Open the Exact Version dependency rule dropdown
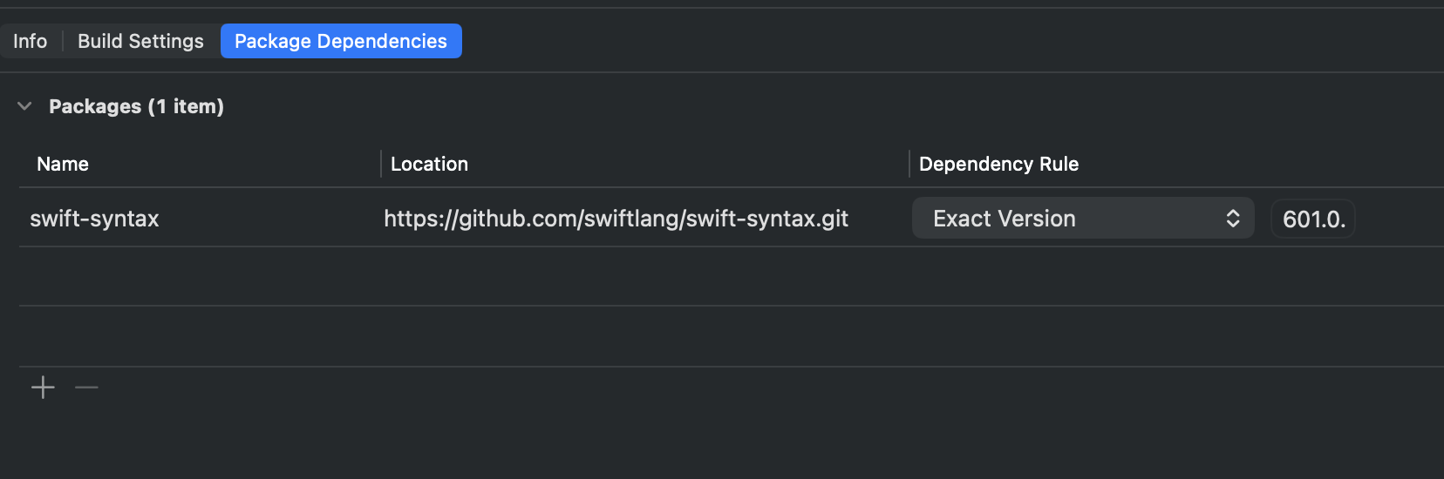Image resolution: width=1444 pixels, height=479 pixels. (1081, 219)
